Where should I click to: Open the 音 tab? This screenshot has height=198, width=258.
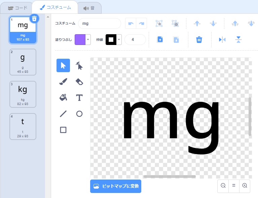89,8
